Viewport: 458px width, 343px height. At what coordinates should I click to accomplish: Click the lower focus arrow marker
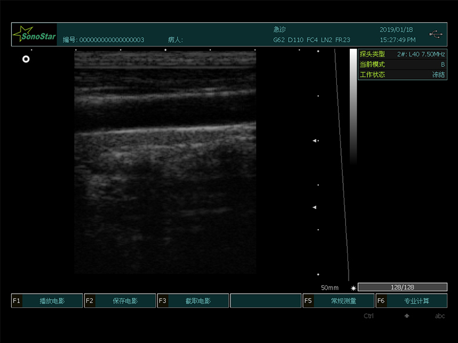pyautogui.click(x=315, y=207)
